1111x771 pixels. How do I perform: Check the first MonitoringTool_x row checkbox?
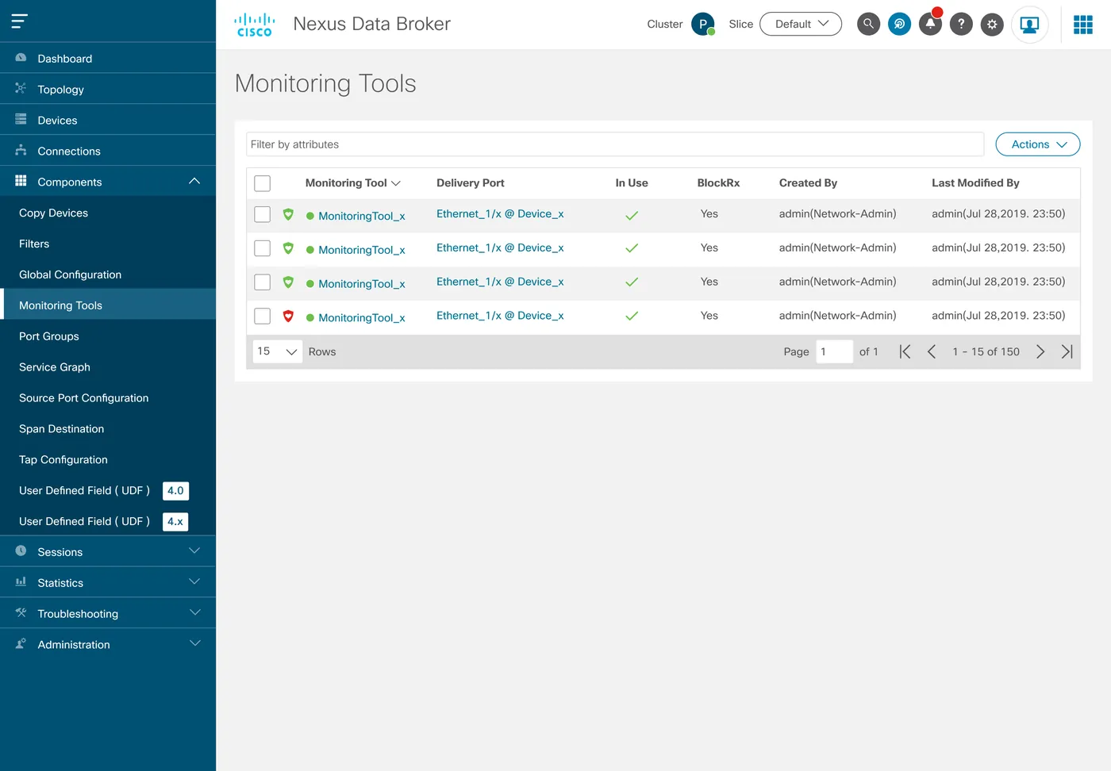[263, 214]
